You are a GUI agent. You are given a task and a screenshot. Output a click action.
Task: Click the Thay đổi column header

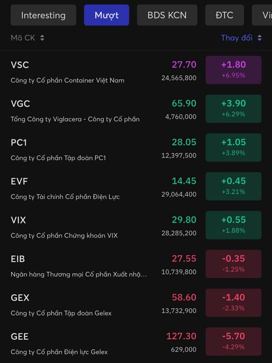point(237,38)
